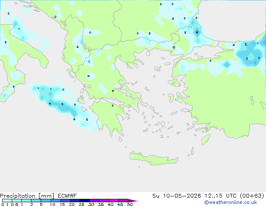
Task: Click the forecast date Su 10-05-2026 label
Action: [177, 196]
